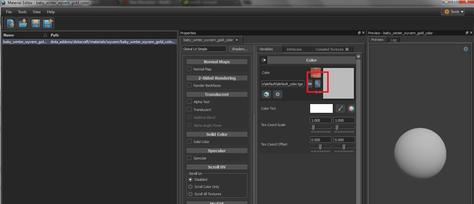Screen dimensions: 474x204
Task: Pick Color Tint with eyedropper icon
Action: coord(340,108)
